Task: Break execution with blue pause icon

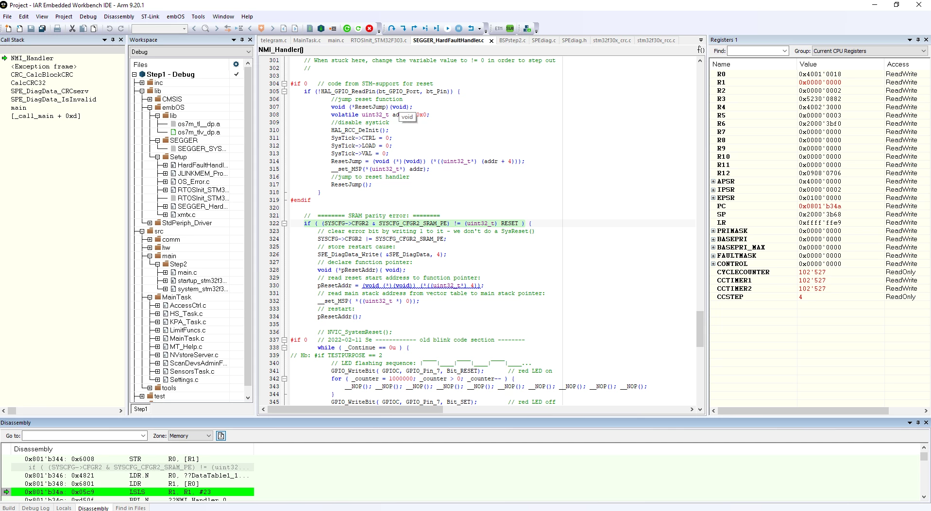Action: 459,29
